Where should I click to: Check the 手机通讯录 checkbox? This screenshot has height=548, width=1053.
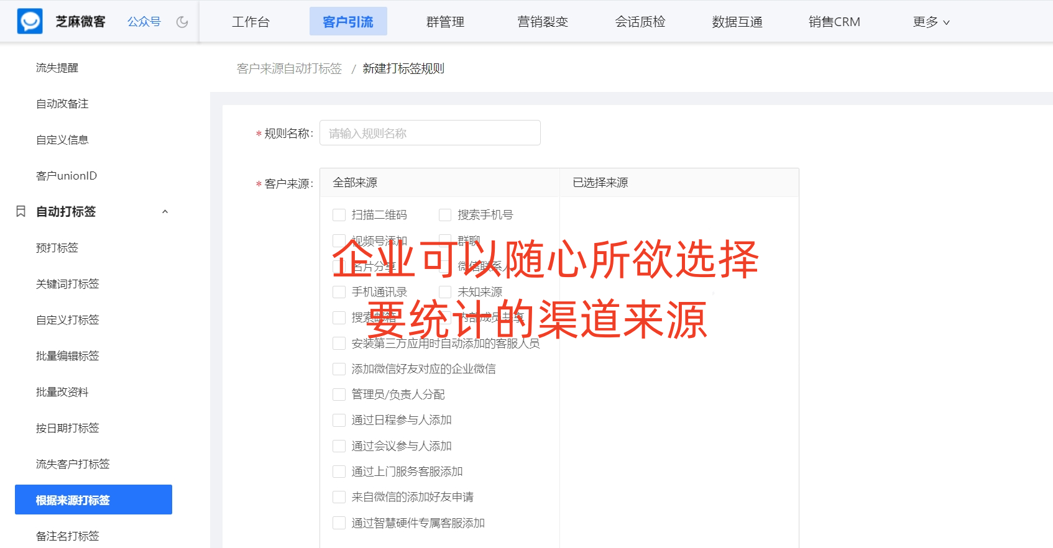point(339,292)
